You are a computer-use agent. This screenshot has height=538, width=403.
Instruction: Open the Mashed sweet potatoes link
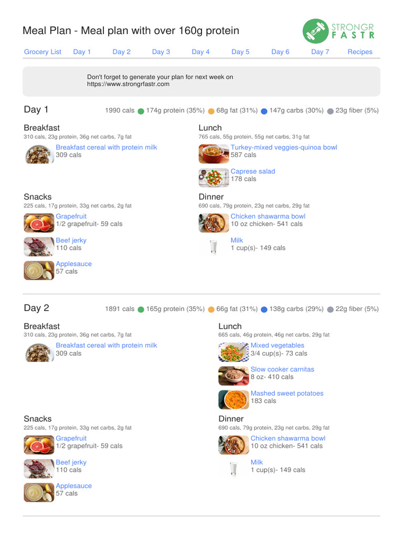pyautogui.click(x=287, y=393)
